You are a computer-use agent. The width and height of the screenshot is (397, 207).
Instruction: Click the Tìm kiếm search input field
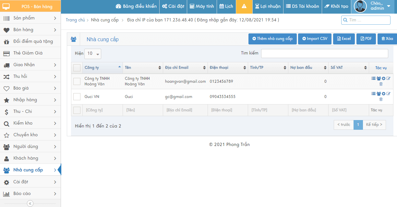point(324,54)
